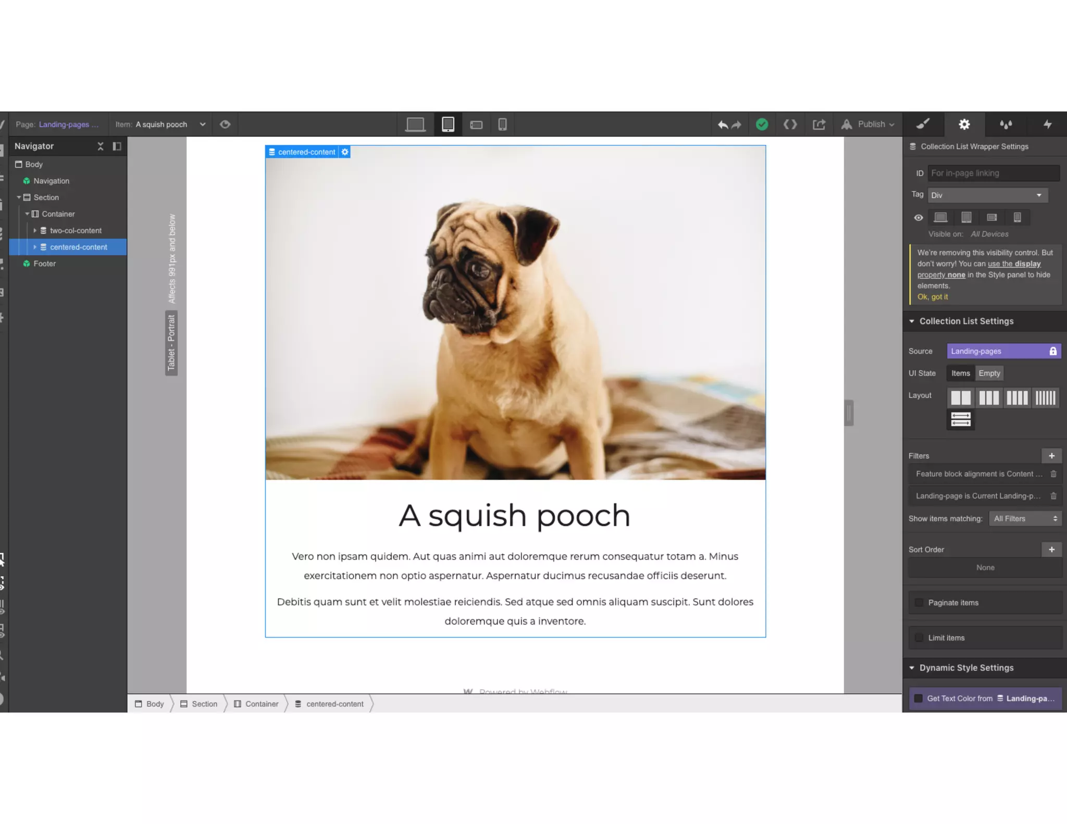The image size is (1067, 824).
Task: Switch to desktop breakpoint view icon
Action: [x=415, y=124]
